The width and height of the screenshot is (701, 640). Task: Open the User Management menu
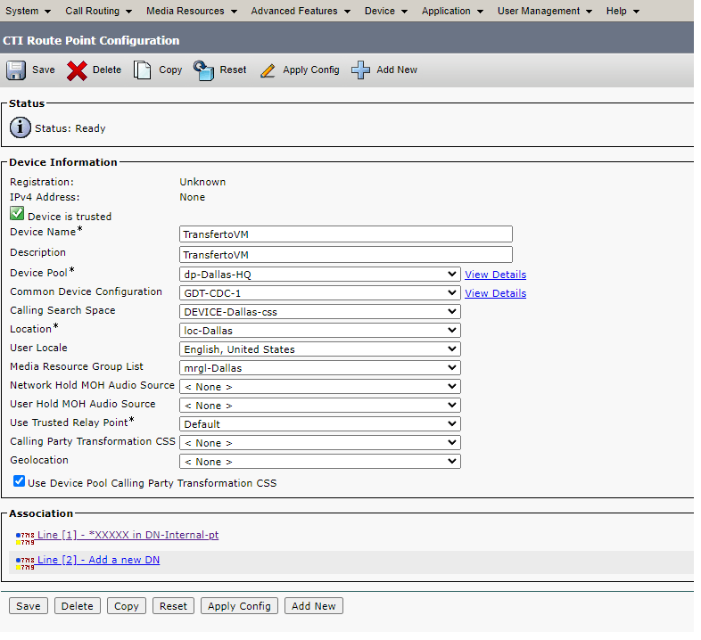545,11
